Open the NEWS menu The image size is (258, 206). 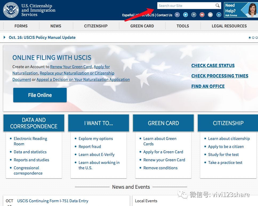56,26
